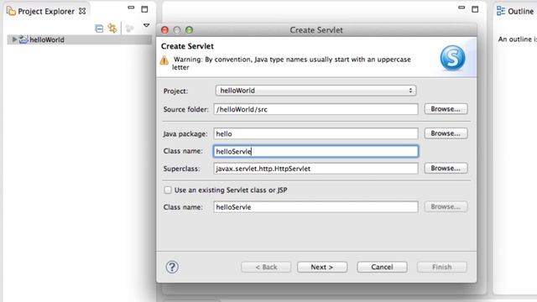The image size is (537, 302).
Task: Open Project Explorer view menu triangle
Action: point(146,25)
